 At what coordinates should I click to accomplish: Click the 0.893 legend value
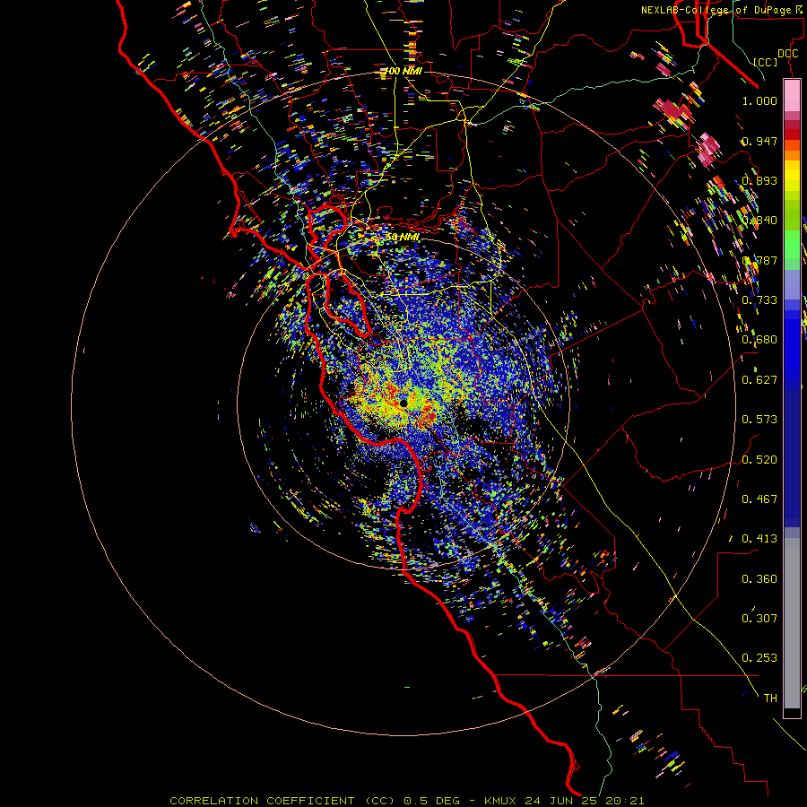[x=759, y=180]
